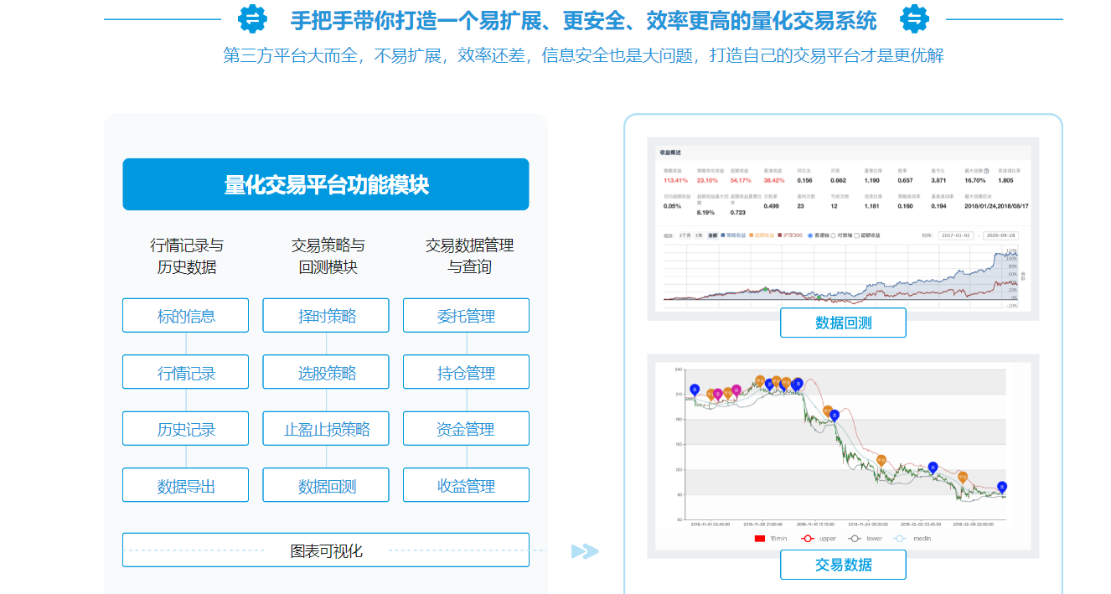Click the 54.17% excess return value
Viewport: 1111px width, 594px height.
741,180
